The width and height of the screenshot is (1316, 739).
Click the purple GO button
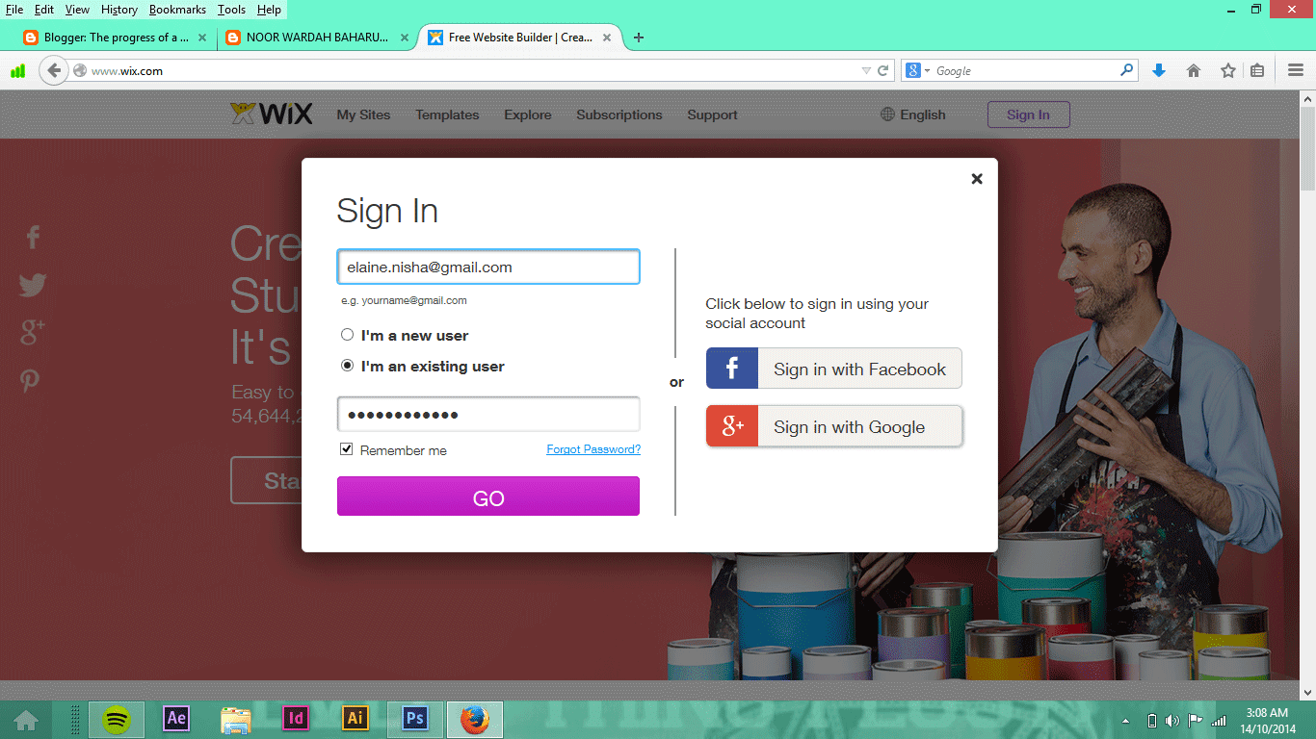click(x=487, y=496)
